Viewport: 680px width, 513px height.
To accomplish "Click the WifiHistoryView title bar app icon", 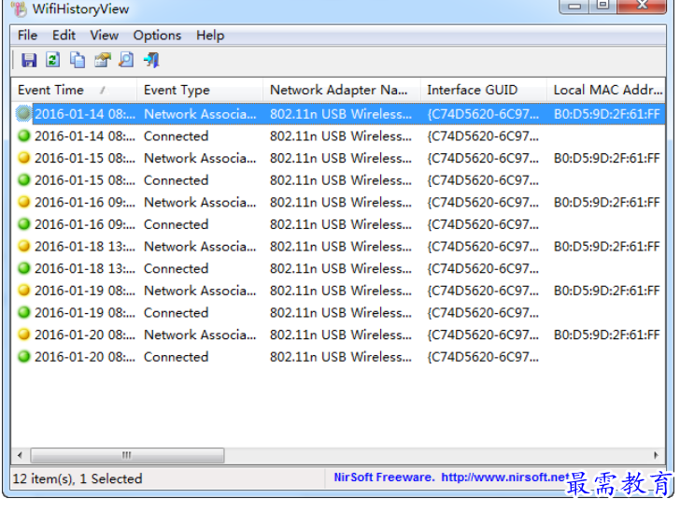I will click(x=19, y=9).
